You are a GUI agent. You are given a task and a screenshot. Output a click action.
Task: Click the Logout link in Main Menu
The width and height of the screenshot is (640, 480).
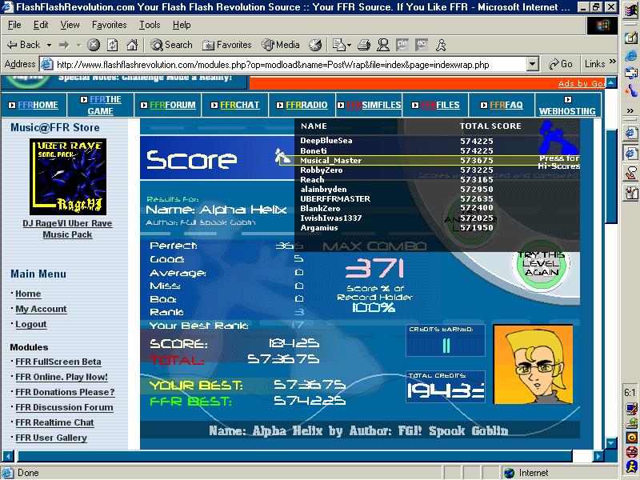31,325
